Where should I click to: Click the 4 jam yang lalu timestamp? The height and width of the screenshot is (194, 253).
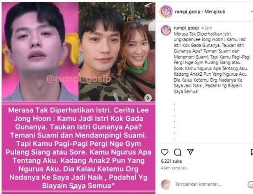tap(174, 168)
